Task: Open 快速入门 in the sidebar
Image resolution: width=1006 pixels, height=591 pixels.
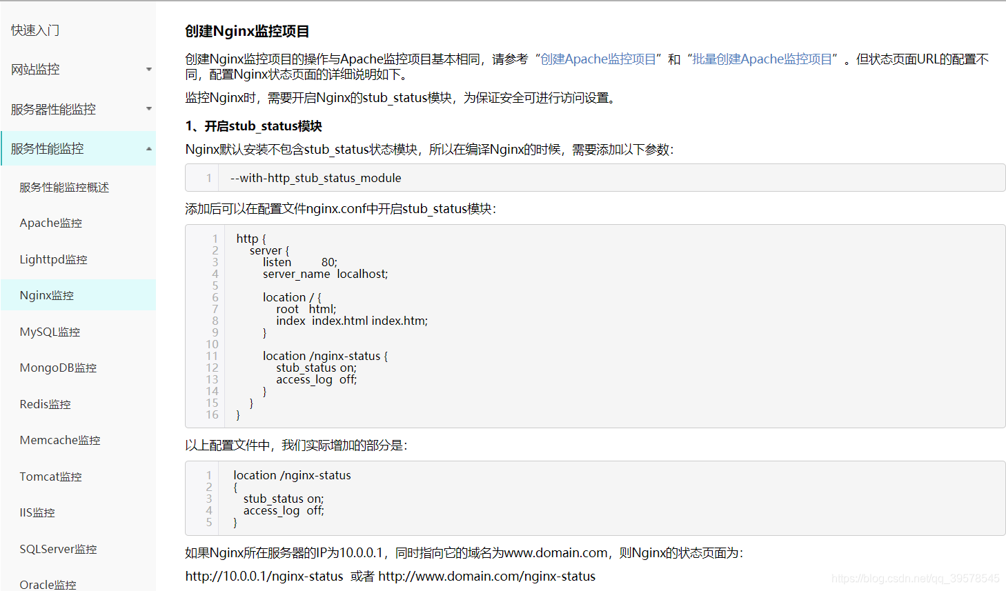Action: click(x=35, y=30)
